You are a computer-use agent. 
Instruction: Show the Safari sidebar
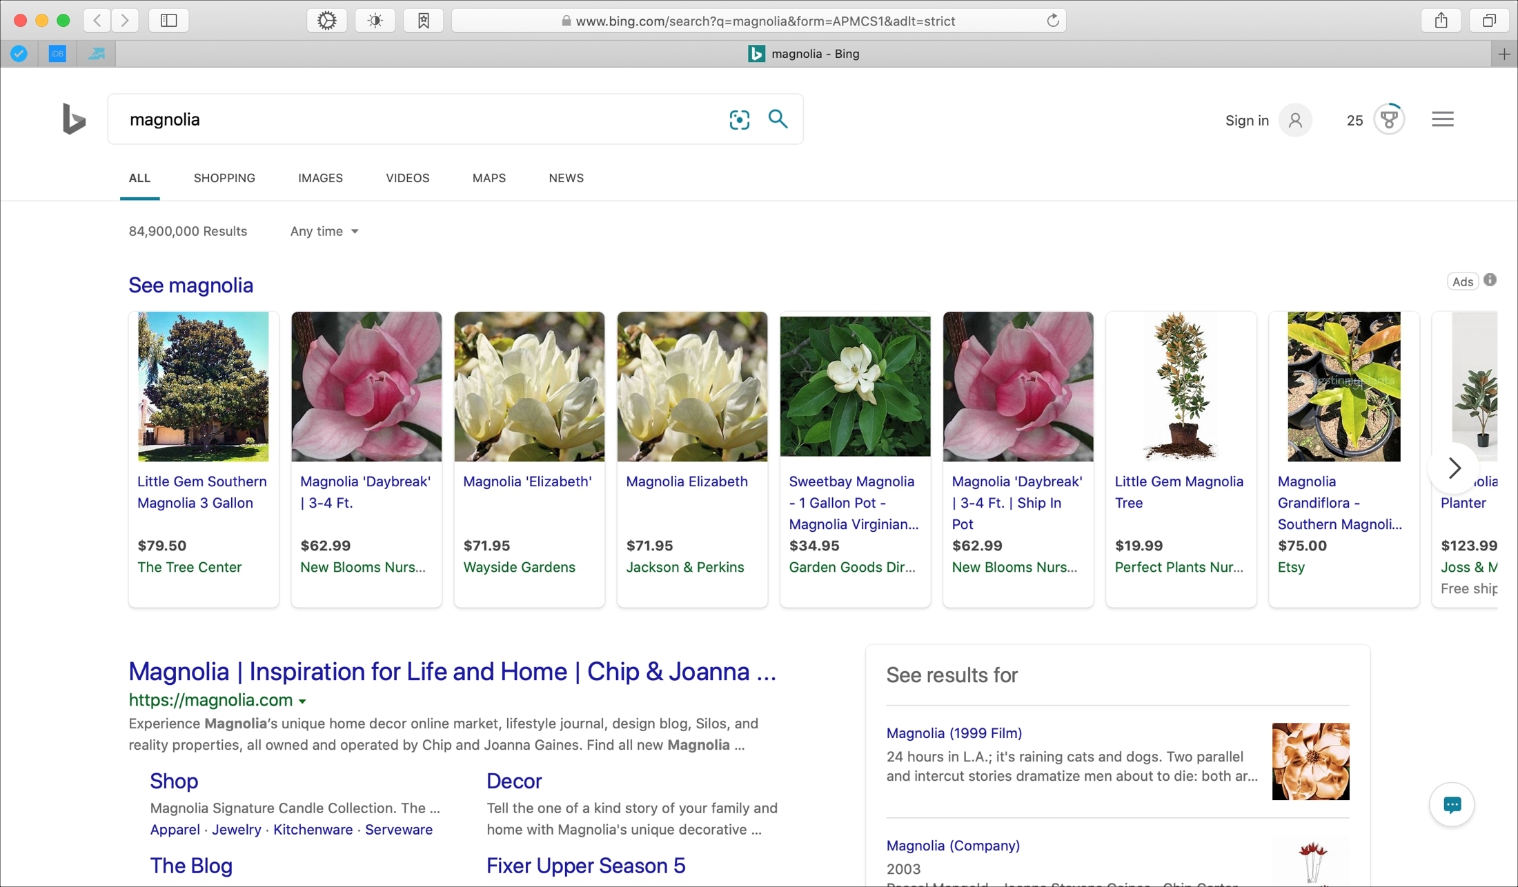point(169,21)
